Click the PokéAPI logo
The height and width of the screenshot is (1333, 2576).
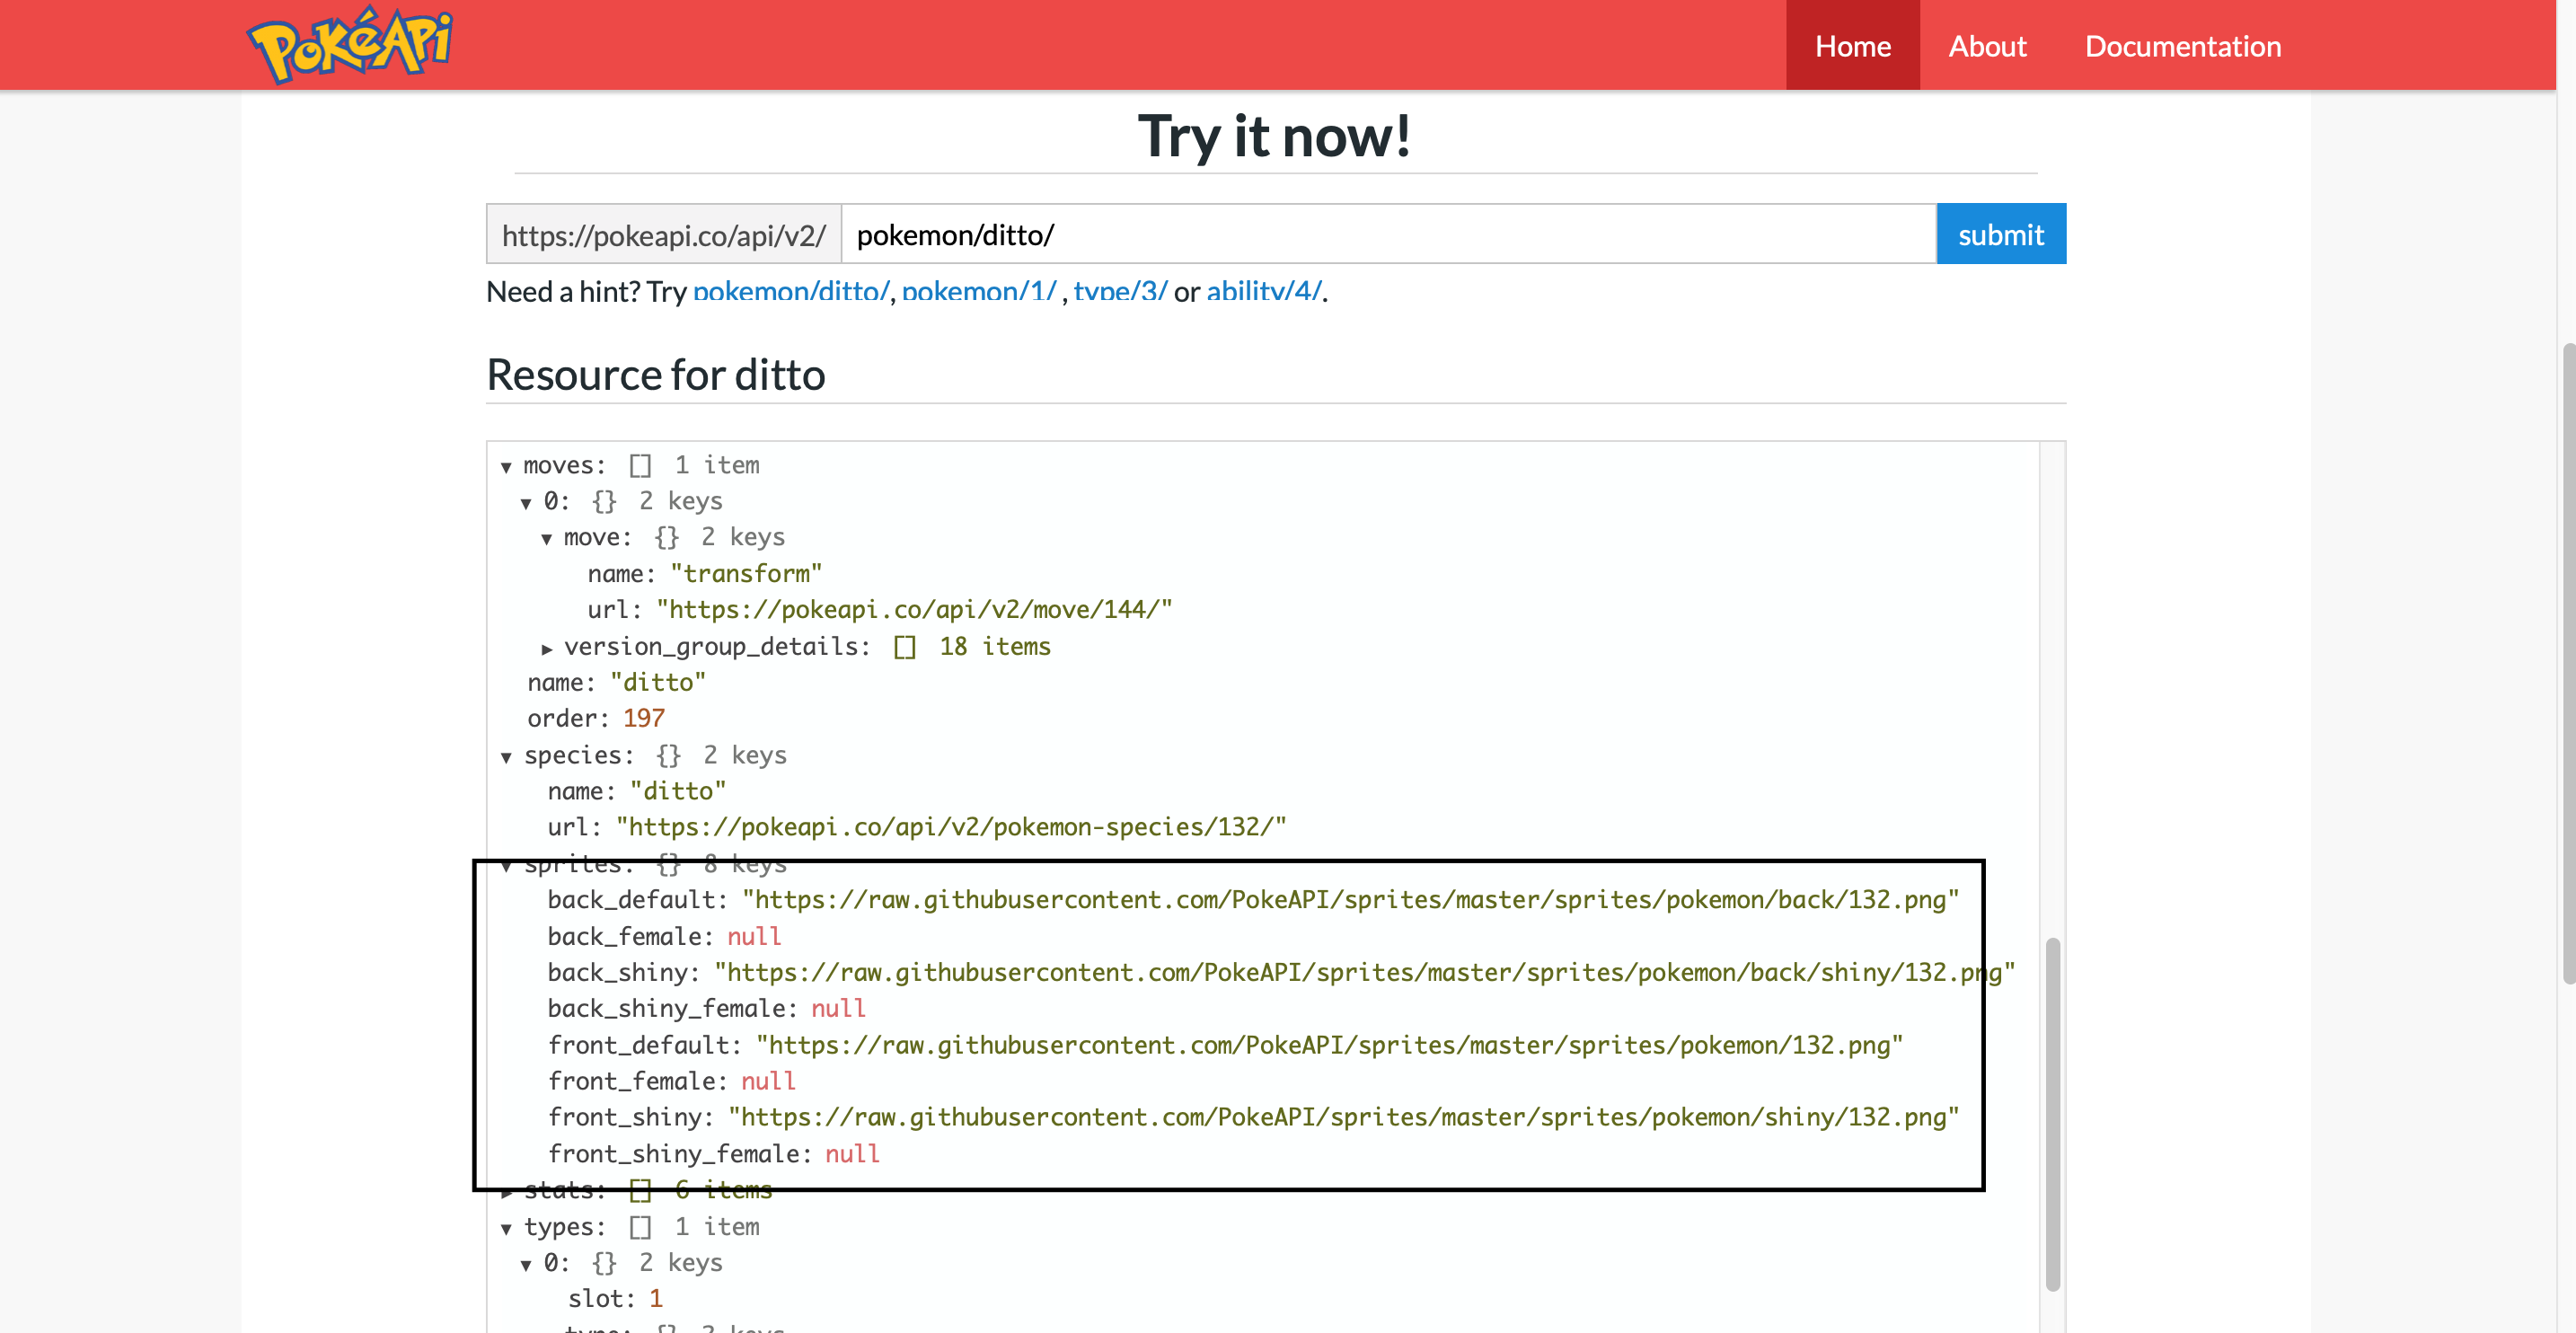[x=348, y=42]
